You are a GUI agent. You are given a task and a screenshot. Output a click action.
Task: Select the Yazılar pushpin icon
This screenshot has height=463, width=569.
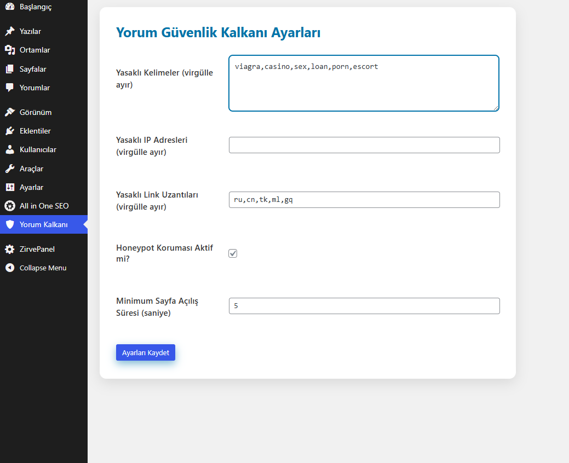(9, 31)
